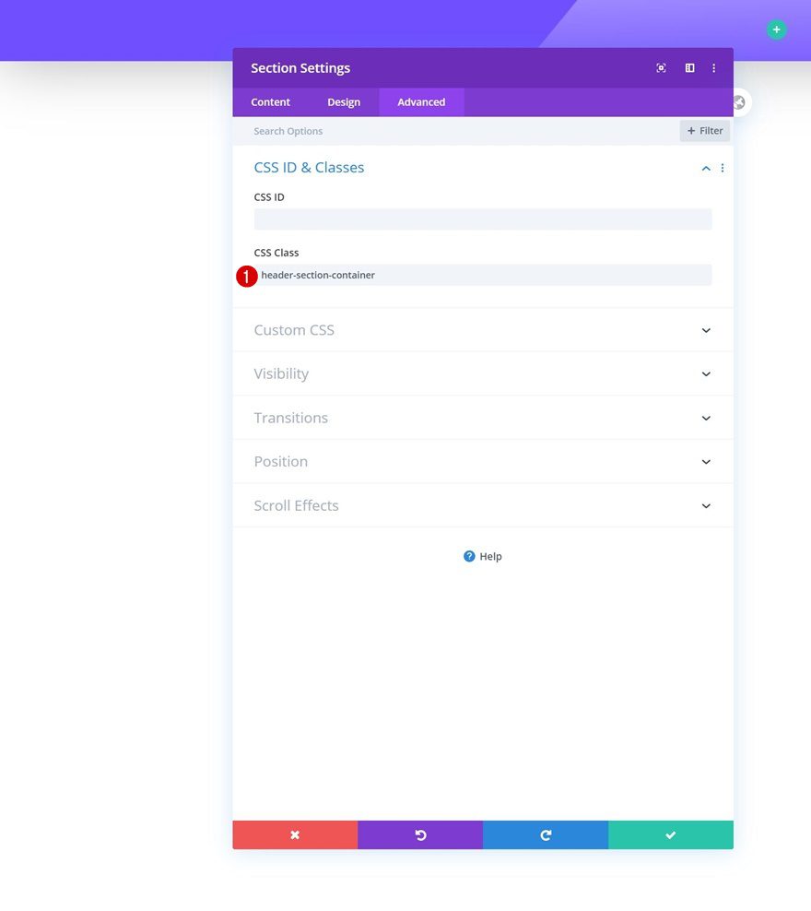Viewport: 811px width, 911px height.
Task: Click the snap modal to sidebar icon
Action: pos(689,68)
